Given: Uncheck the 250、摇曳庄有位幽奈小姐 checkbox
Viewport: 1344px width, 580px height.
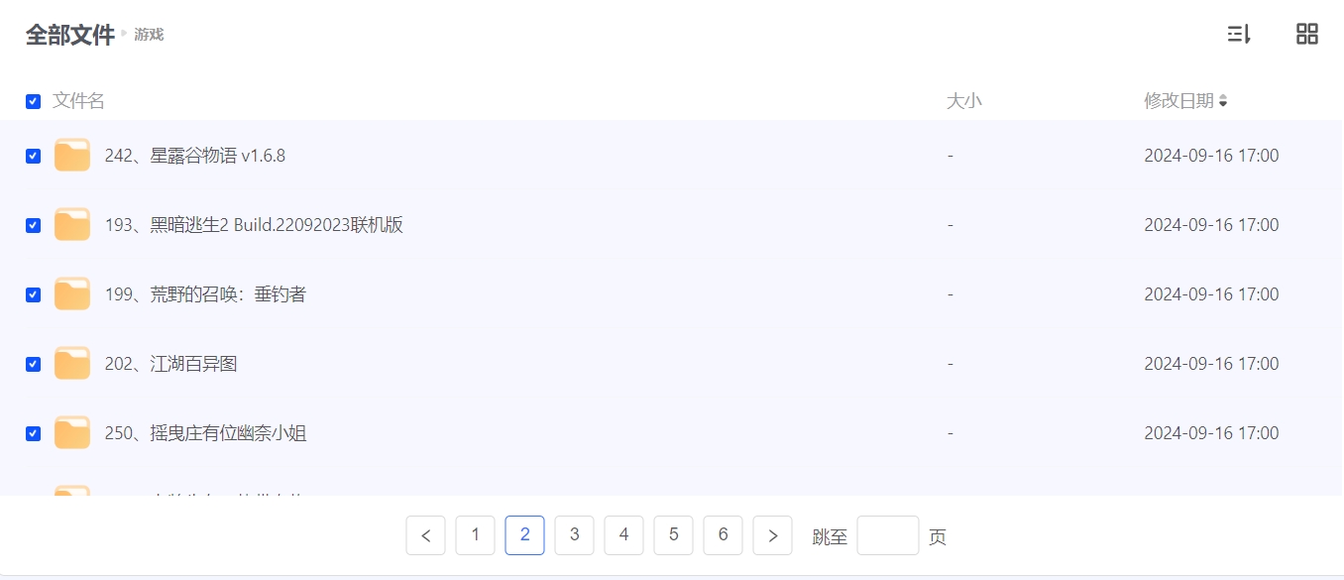Looking at the screenshot, I should tap(33, 433).
